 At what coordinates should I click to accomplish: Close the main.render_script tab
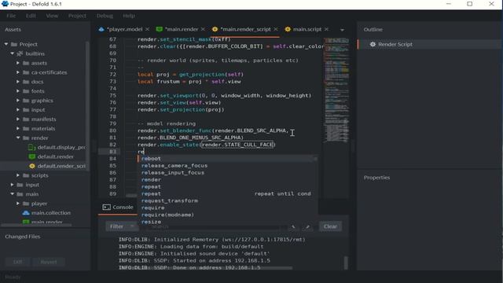click(x=276, y=29)
